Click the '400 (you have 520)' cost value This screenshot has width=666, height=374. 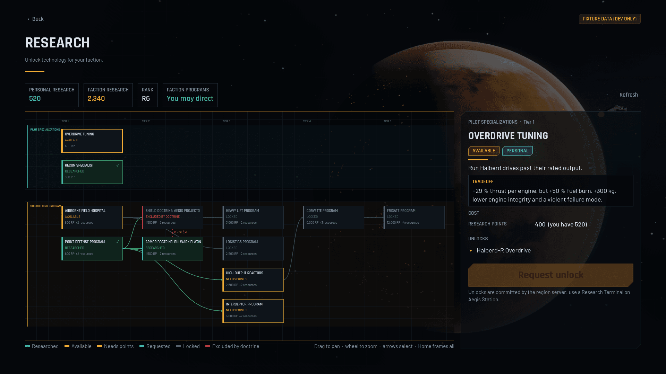(x=561, y=224)
